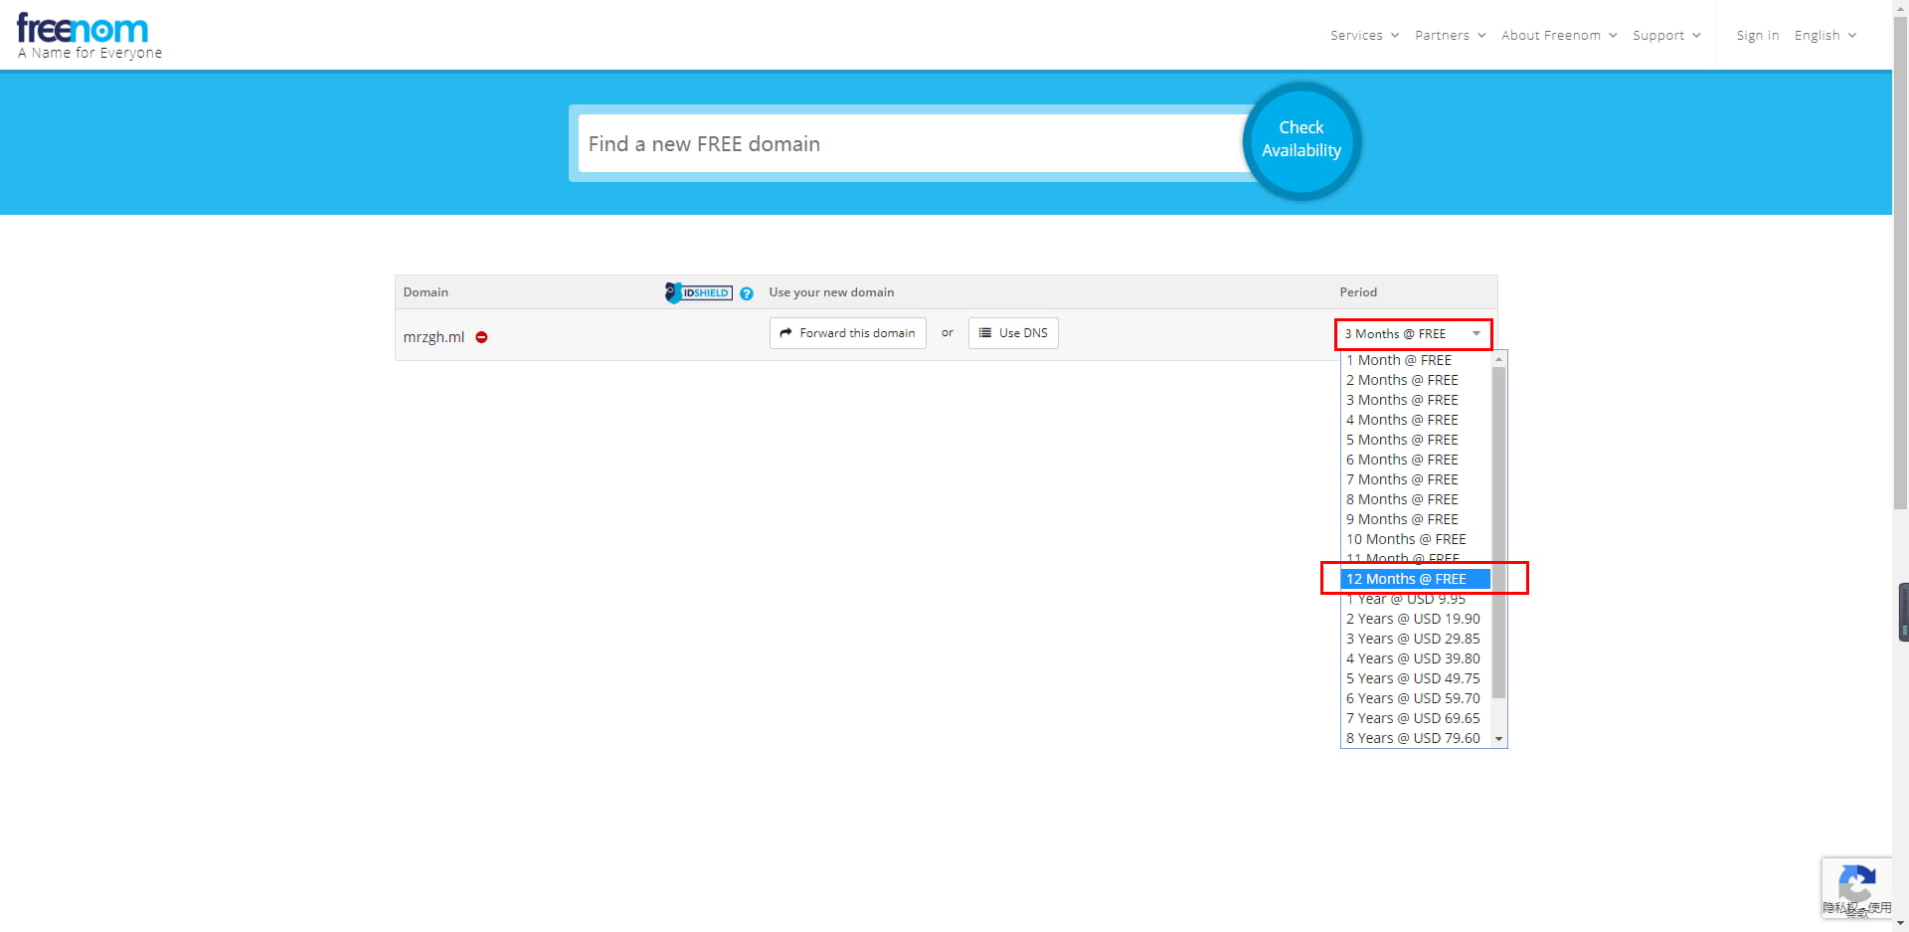Click the blue help question mark icon
This screenshot has width=1909, height=932.
coord(747,293)
